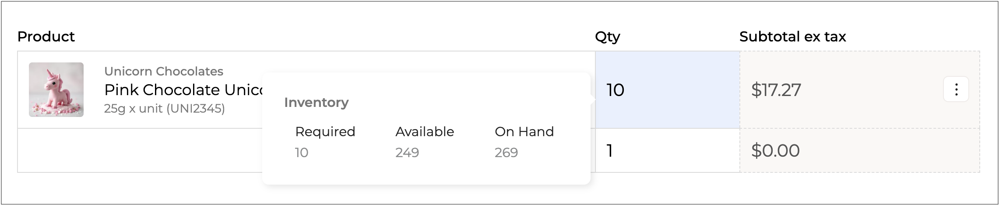Click the Subtotal ex tax column header
The image size is (999, 206).
point(792,36)
